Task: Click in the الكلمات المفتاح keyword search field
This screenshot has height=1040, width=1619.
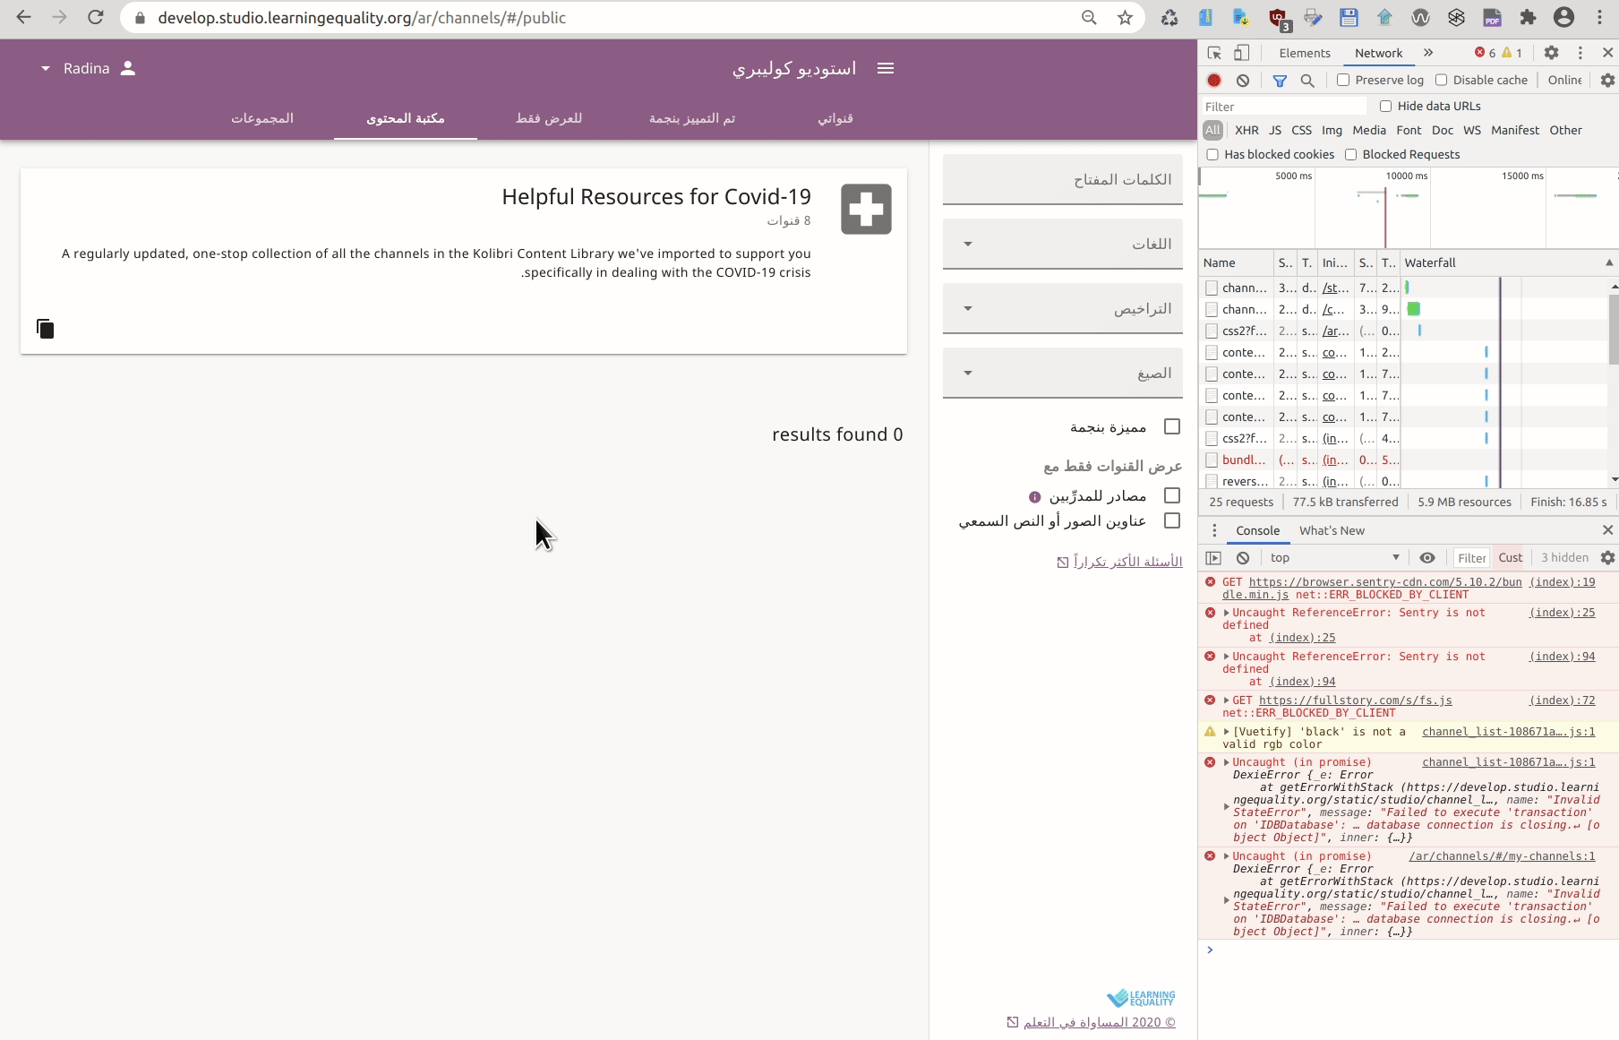Action: [1063, 179]
